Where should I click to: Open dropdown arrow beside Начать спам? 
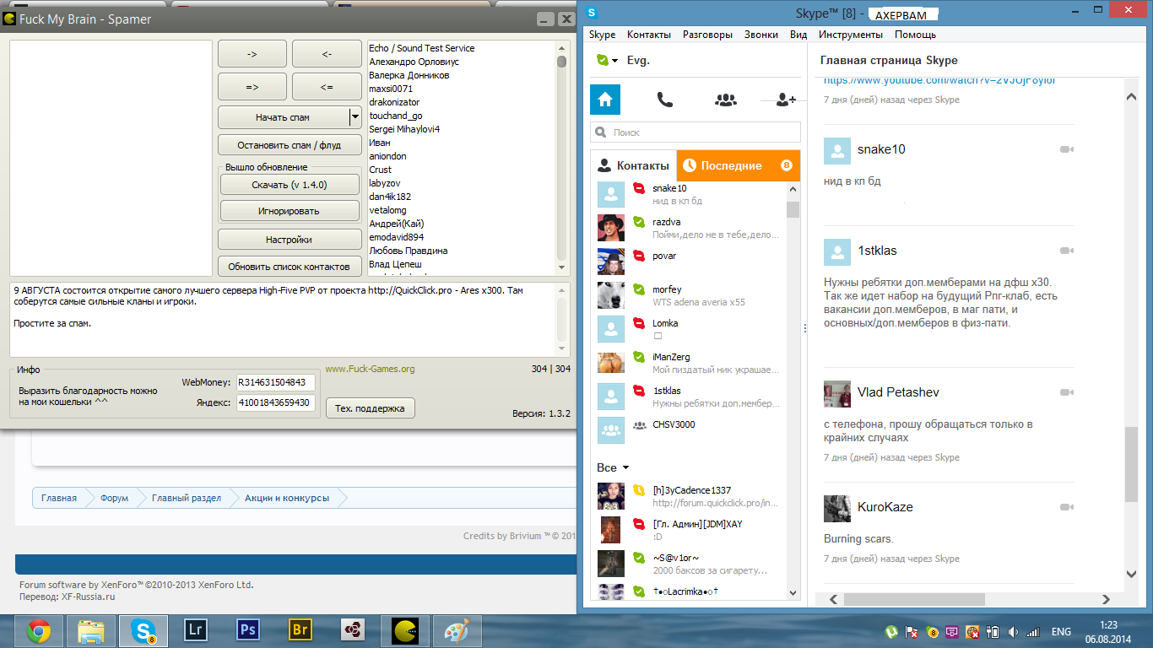pyautogui.click(x=355, y=117)
